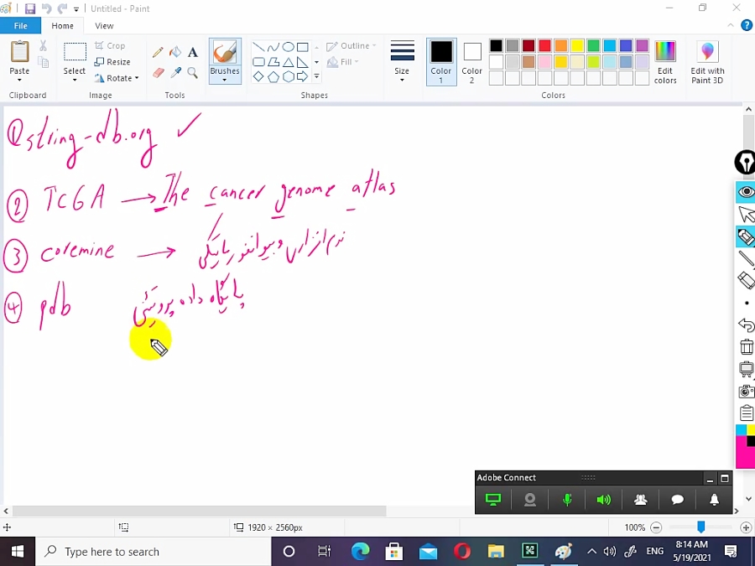The height and width of the screenshot is (566, 755).
Task: Open the Rotate dropdown menu
Action: pos(117,78)
